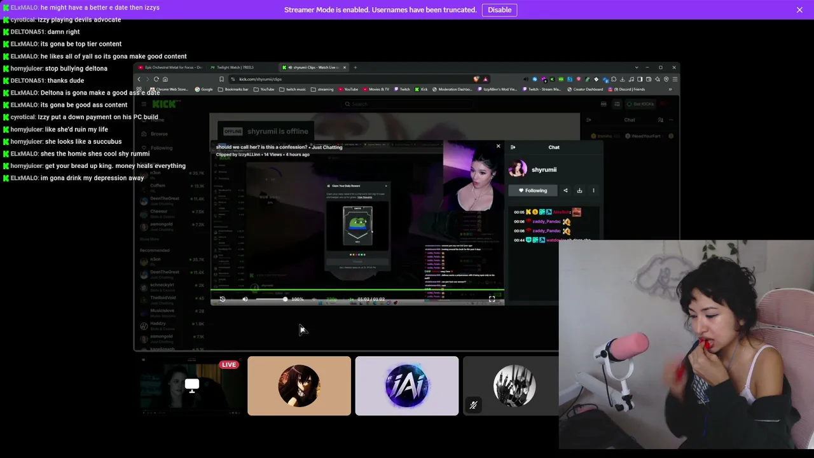
Task: Reload the Kick page
Action: [x=156, y=79]
